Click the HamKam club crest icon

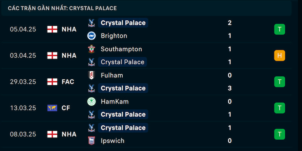click(x=91, y=102)
